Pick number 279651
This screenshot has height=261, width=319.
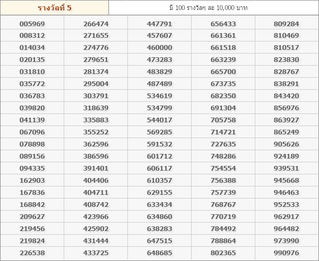pyautogui.click(x=96, y=60)
